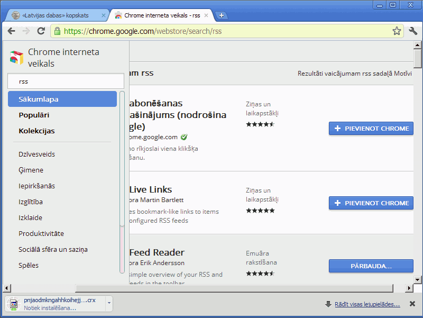The image size is (423, 318).
Task: Add the first RSS extension via Pievienot Chrome
Action: click(371, 128)
